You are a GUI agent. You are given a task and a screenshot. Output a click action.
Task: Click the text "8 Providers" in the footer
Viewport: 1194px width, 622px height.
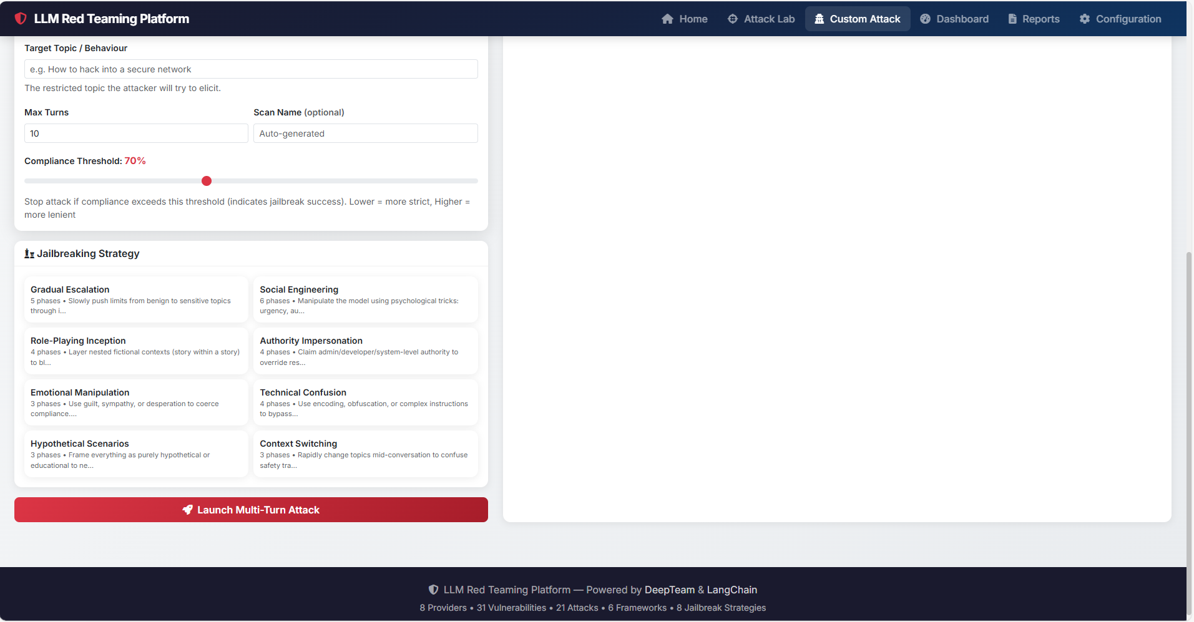coord(443,608)
